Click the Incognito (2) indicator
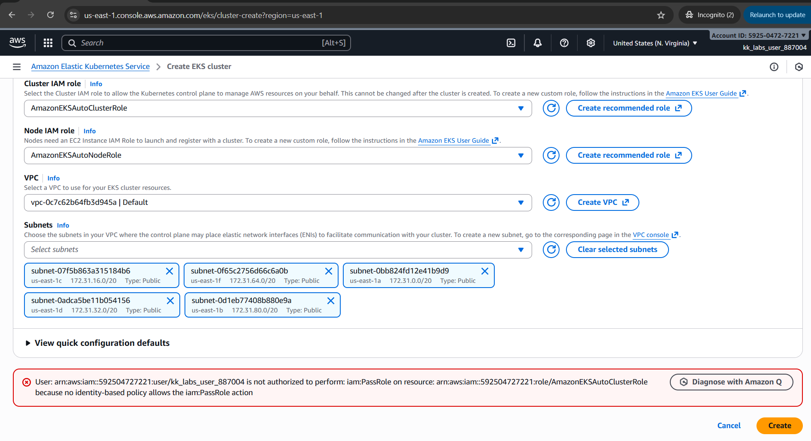This screenshot has width=811, height=441. [710, 15]
